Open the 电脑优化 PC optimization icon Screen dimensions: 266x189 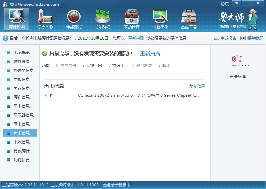160,19
